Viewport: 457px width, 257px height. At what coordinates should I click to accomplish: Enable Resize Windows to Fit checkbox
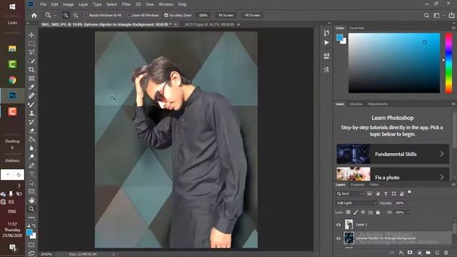click(x=86, y=15)
